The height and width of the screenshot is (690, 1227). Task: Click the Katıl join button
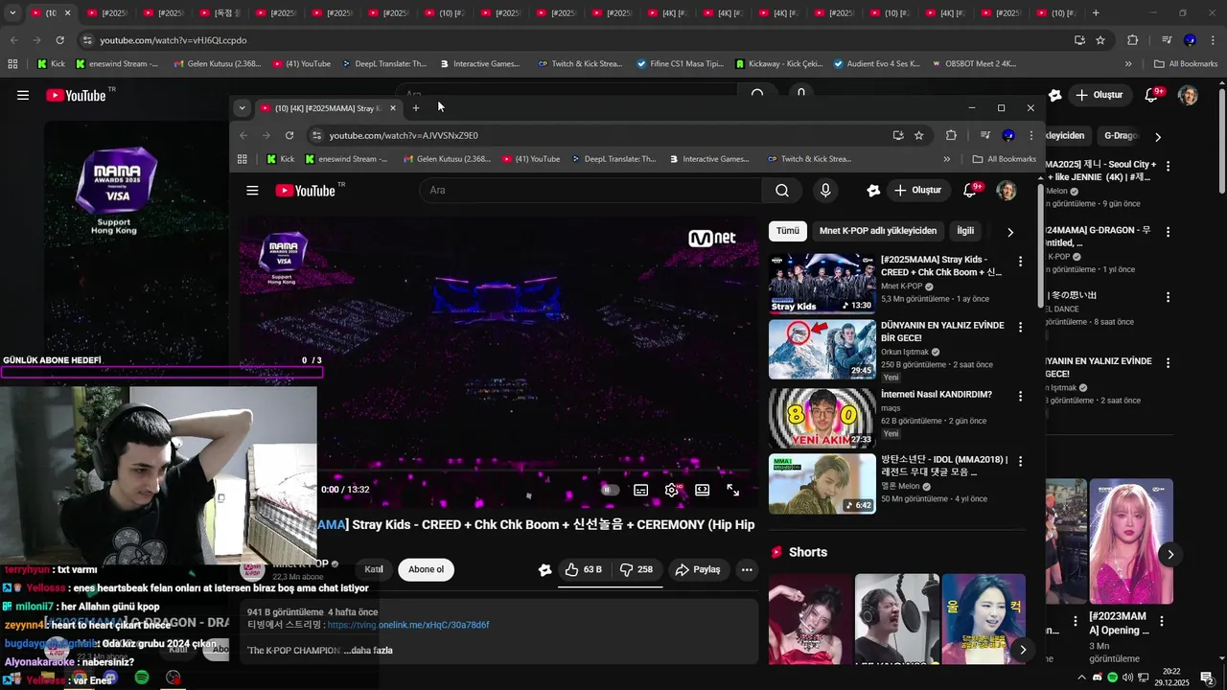click(374, 569)
